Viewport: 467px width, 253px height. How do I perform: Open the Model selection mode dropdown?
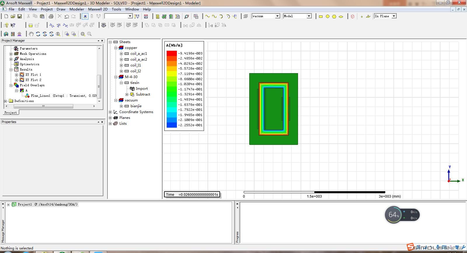click(309, 16)
